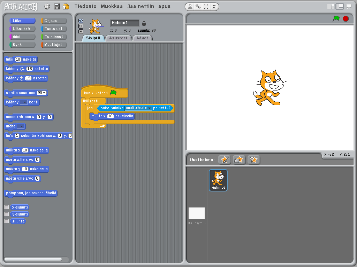Click the cat sprite on the stage
Image resolution: width=357 pixels, height=267 pixels.
(x=269, y=88)
